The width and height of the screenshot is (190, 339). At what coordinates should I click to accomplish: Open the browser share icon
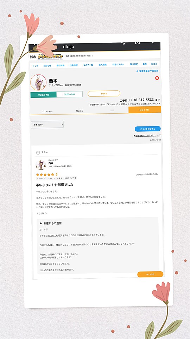[x=123, y=43]
